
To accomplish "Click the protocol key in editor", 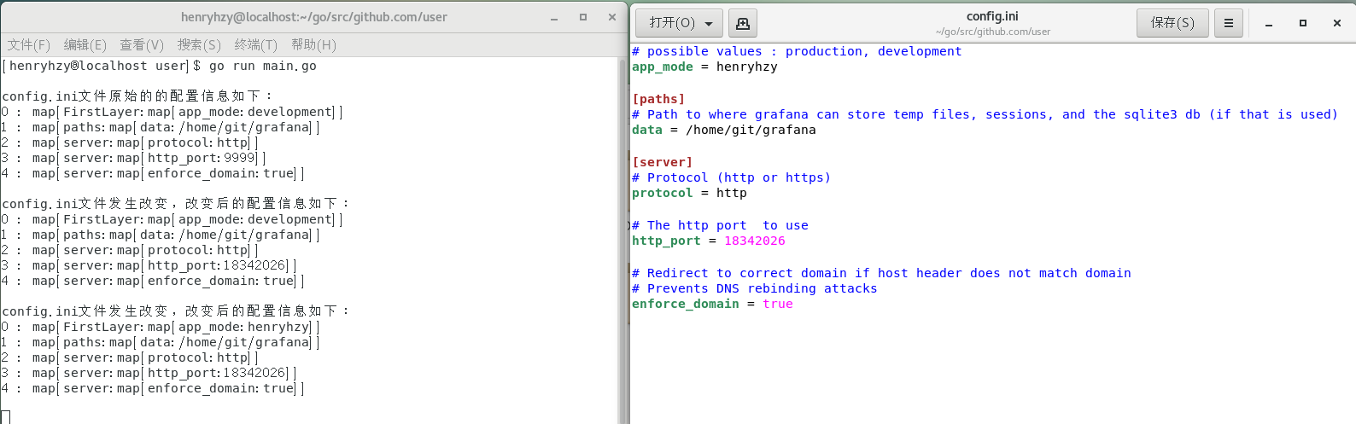I will click(x=663, y=194).
